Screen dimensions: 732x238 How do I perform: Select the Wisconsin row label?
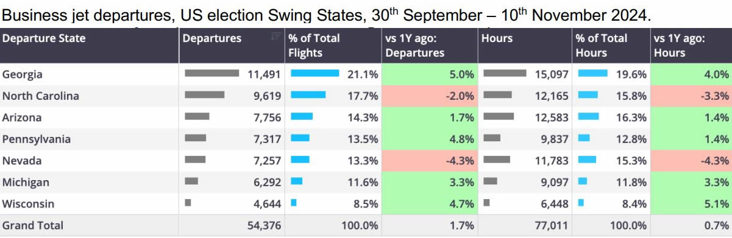tap(28, 204)
